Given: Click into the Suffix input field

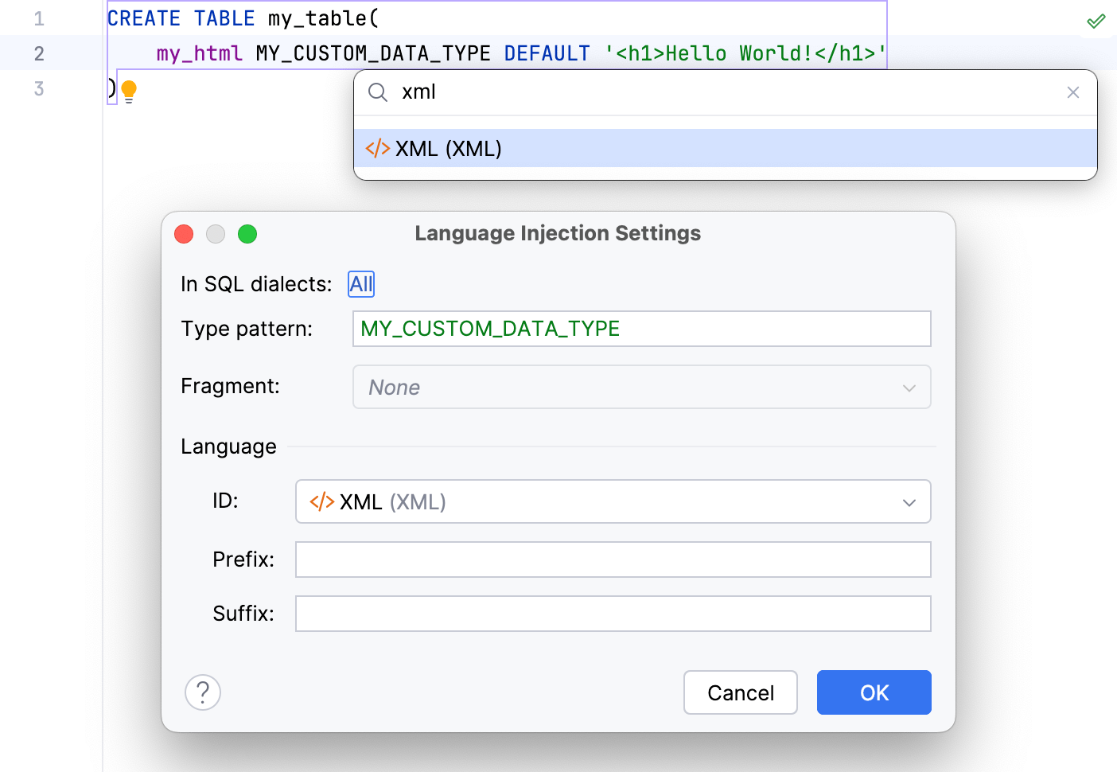Looking at the screenshot, I should pyautogui.click(x=613, y=614).
